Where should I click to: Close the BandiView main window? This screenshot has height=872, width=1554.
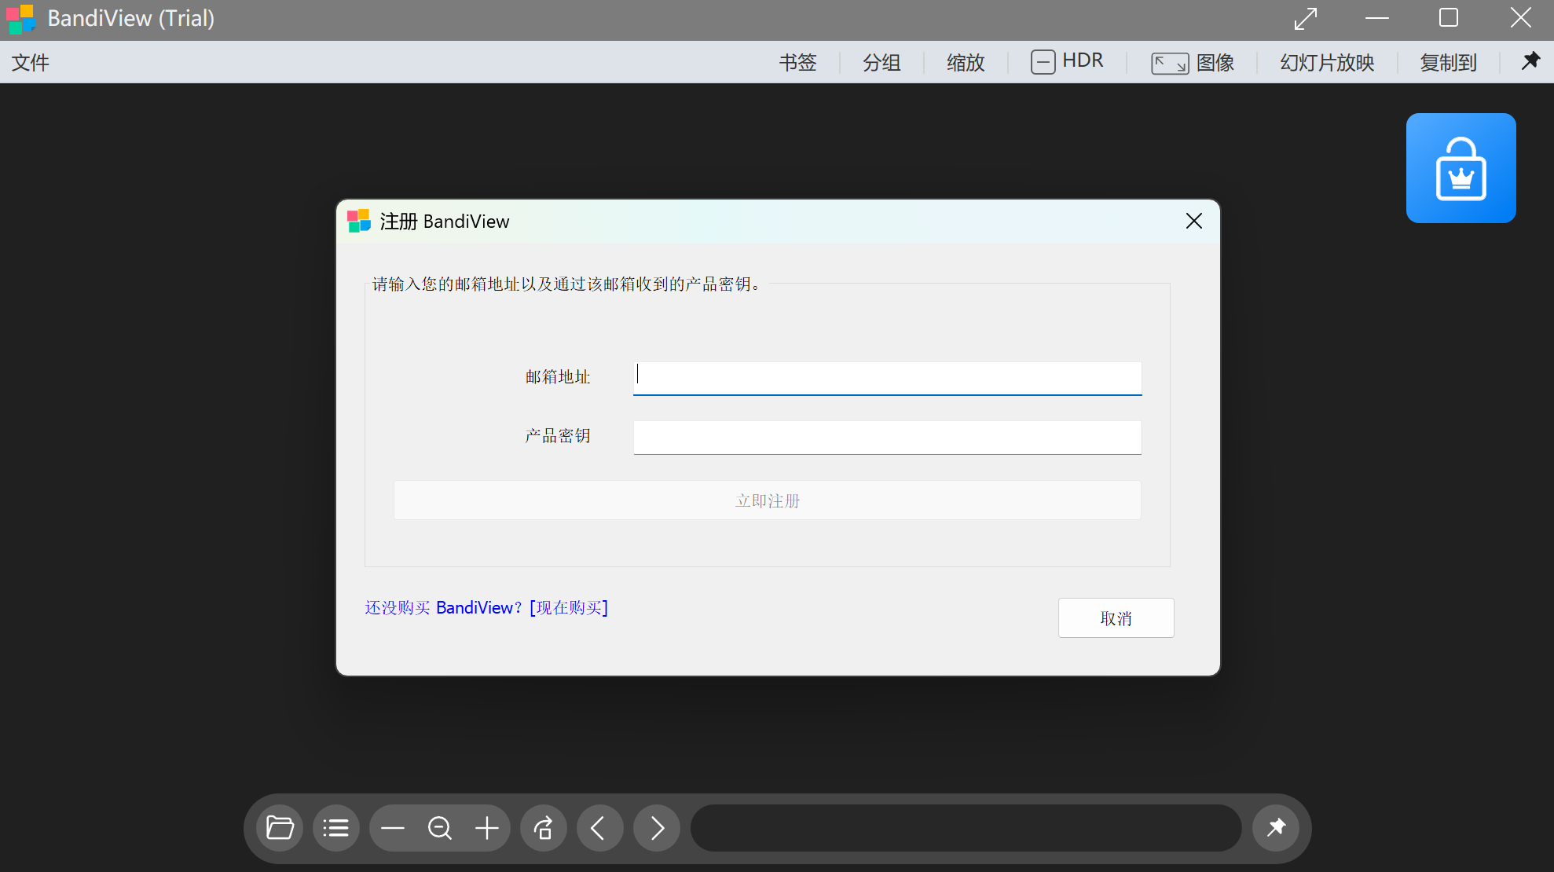point(1521,18)
